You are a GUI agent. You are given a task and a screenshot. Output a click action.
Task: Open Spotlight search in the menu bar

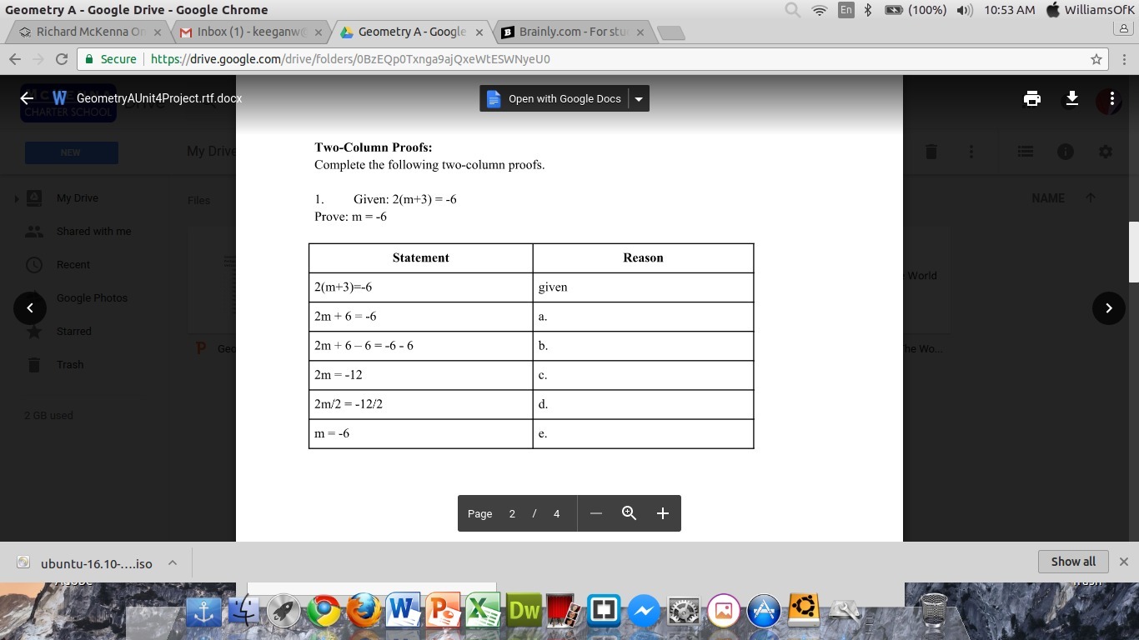[792, 10]
